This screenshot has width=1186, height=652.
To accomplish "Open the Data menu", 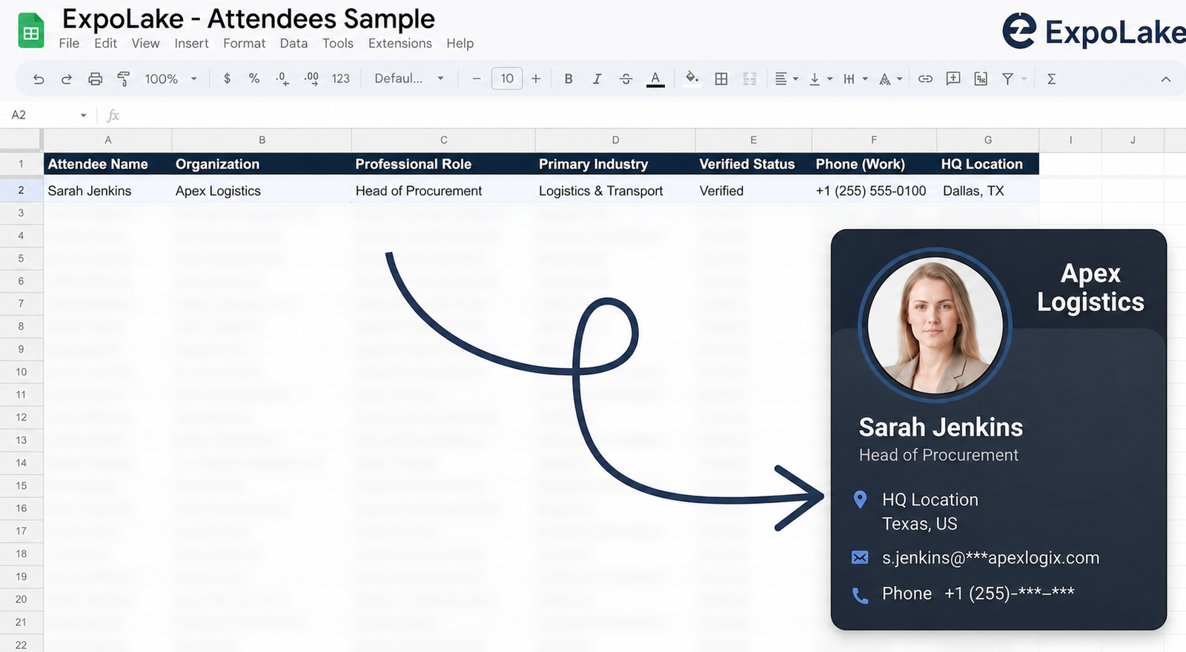I will [294, 43].
